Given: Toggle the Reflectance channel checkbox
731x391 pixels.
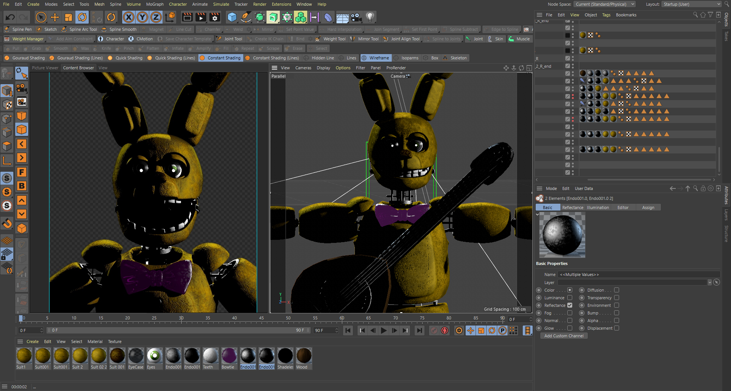Looking at the screenshot, I should pos(570,305).
